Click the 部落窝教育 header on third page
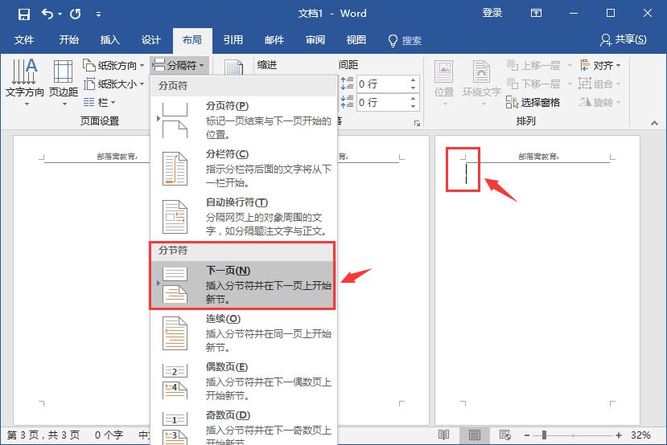667x445 pixels. tap(538, 157)
